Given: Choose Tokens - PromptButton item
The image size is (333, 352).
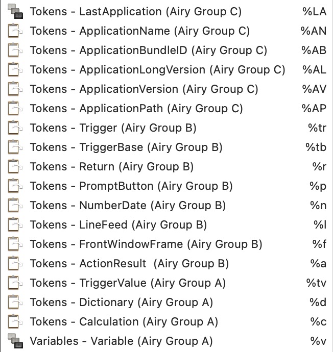Looking at the screenshot, I should [131, 186].
